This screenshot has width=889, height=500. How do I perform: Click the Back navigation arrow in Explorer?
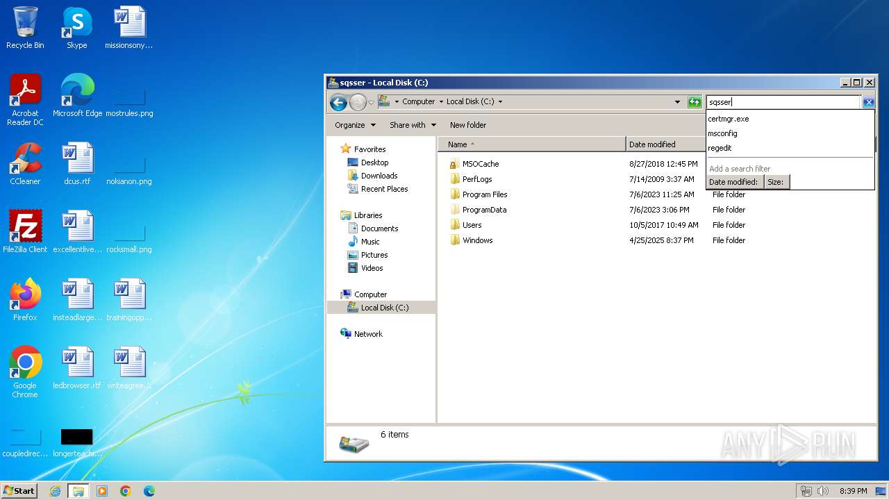click(338, 103)
